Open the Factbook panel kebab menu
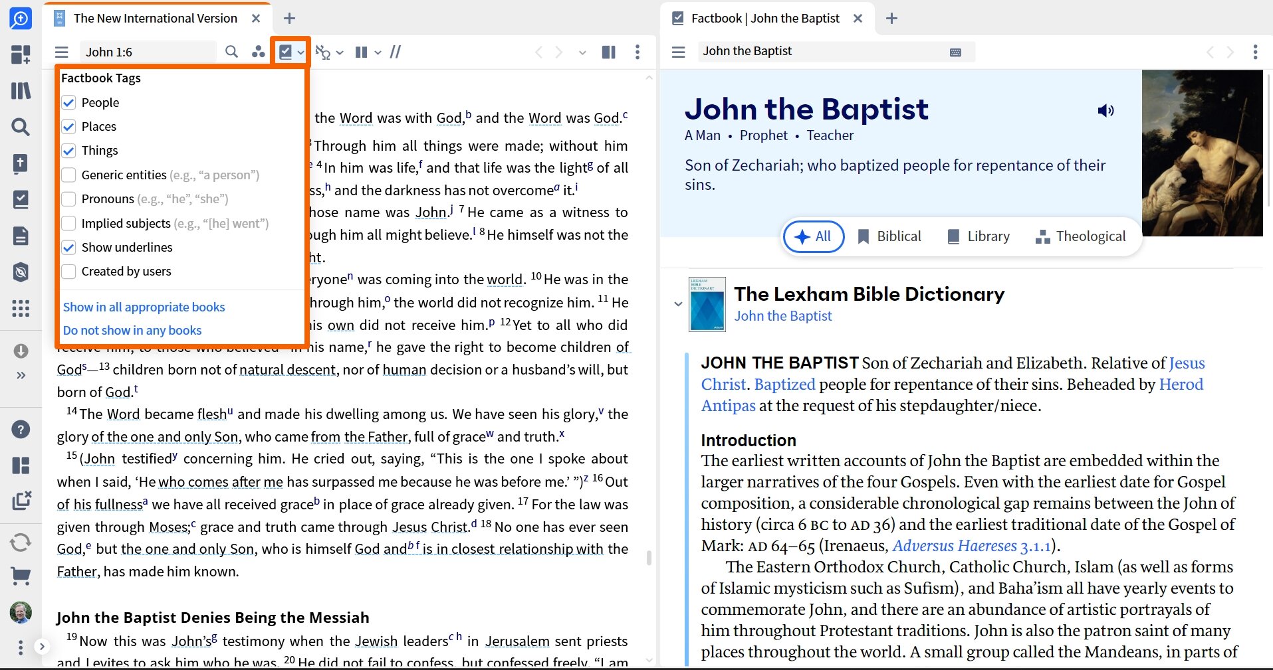This screenshot has height=670, width=1273. 1255,52
